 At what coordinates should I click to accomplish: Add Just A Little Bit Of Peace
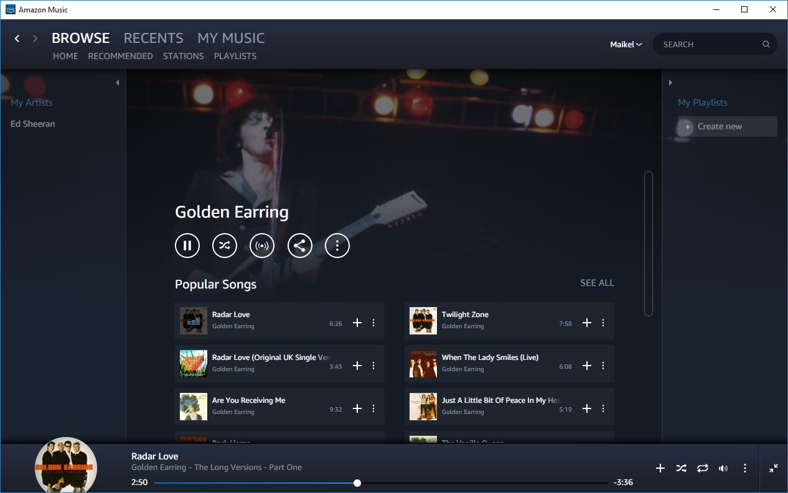[587, 408]
